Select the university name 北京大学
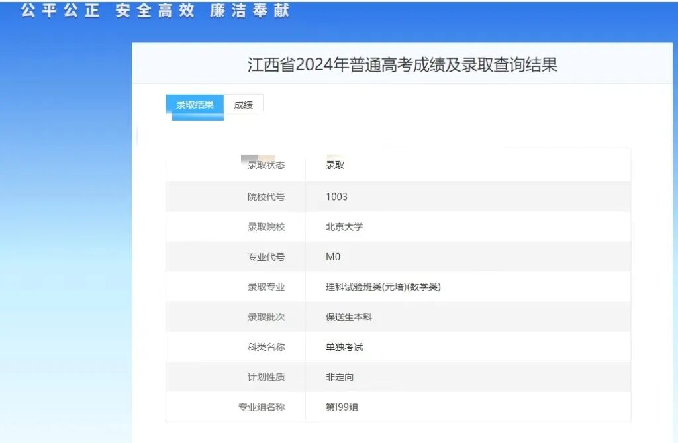The image size is (678, 443). coord(345,226)
